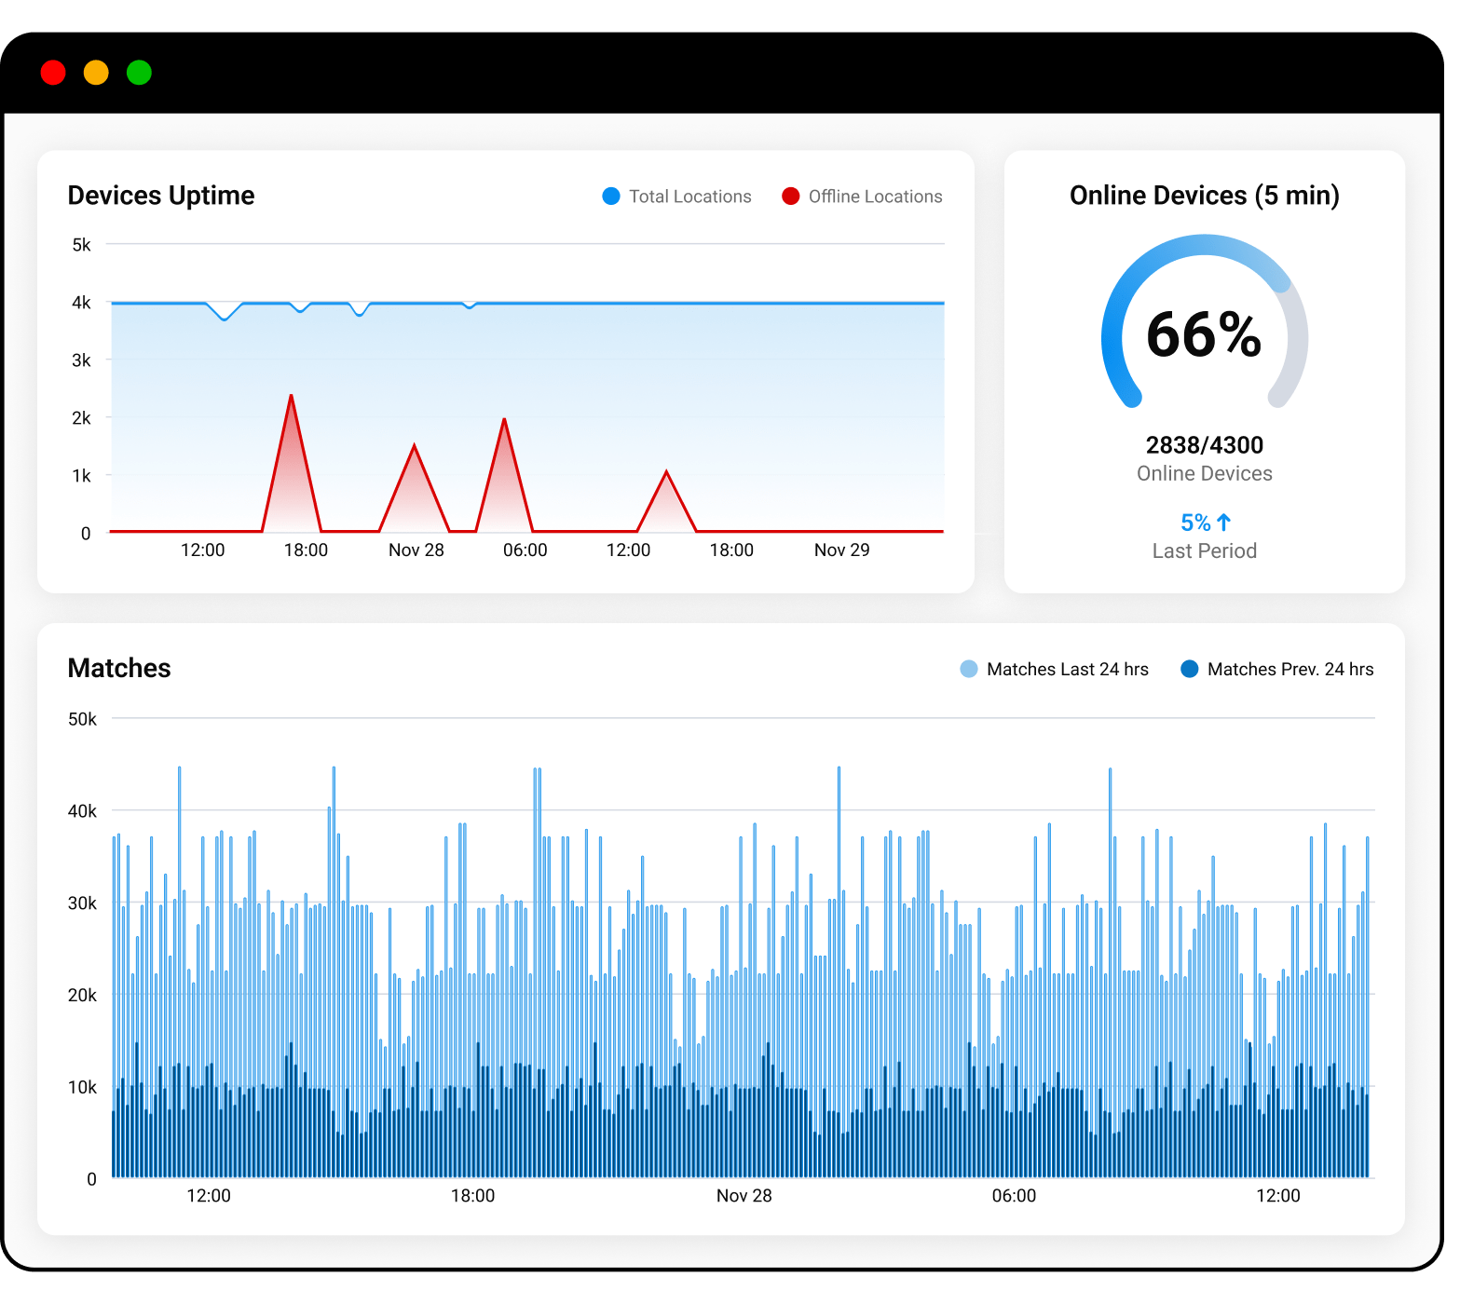Viewport: 1460px width, 1304px height.
Task: Click the 50k axis label in Matches chart
Action: pos(82,719)
